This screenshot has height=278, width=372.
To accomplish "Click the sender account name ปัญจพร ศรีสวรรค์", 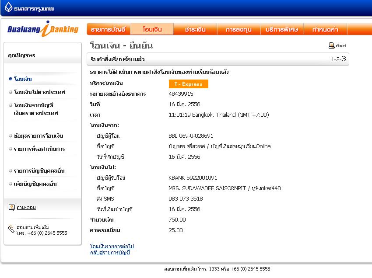I will click(187, 146).
